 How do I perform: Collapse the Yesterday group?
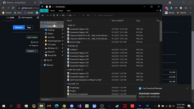(x=66, y=46)
